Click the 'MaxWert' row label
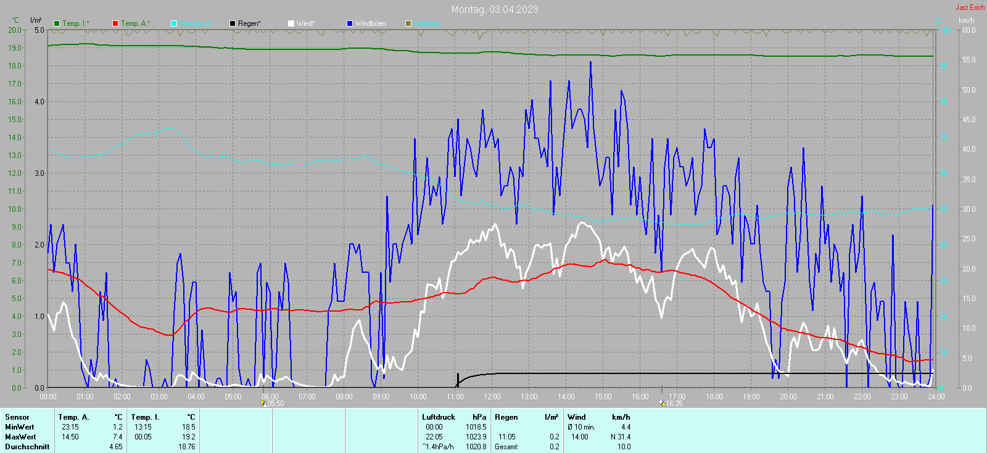Image resolution: width=987 pixels, height=453 pixels. [20, 437]
